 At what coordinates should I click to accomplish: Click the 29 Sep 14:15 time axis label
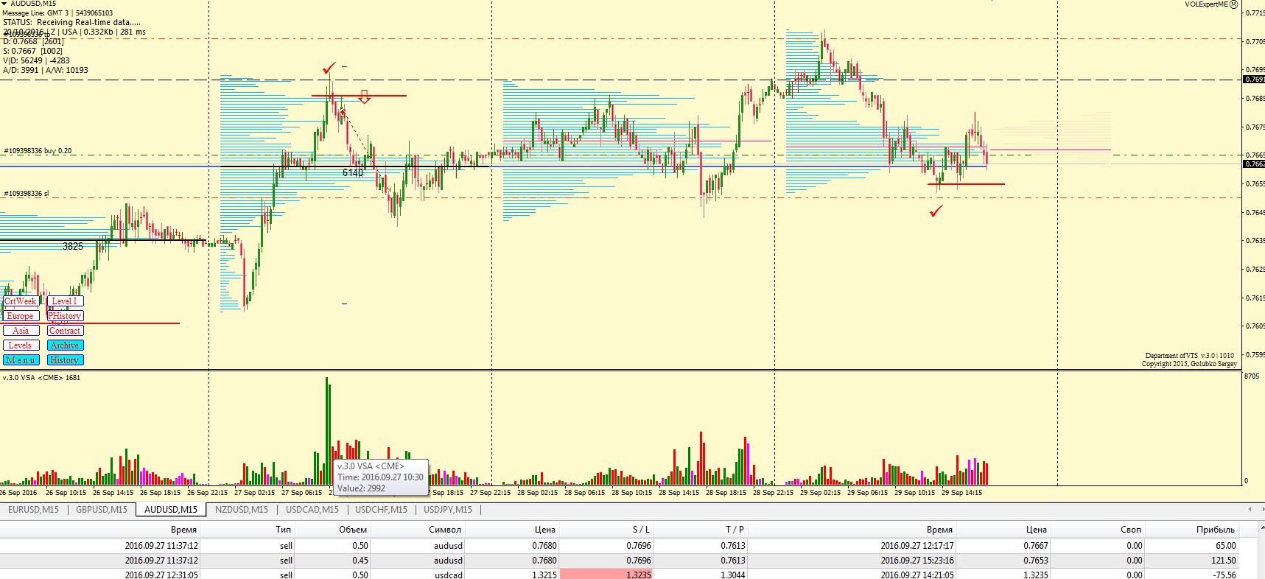point(961,493)
